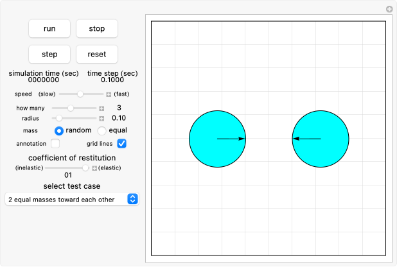Click the stop button

pyautogui.click(x=97, y=29)
